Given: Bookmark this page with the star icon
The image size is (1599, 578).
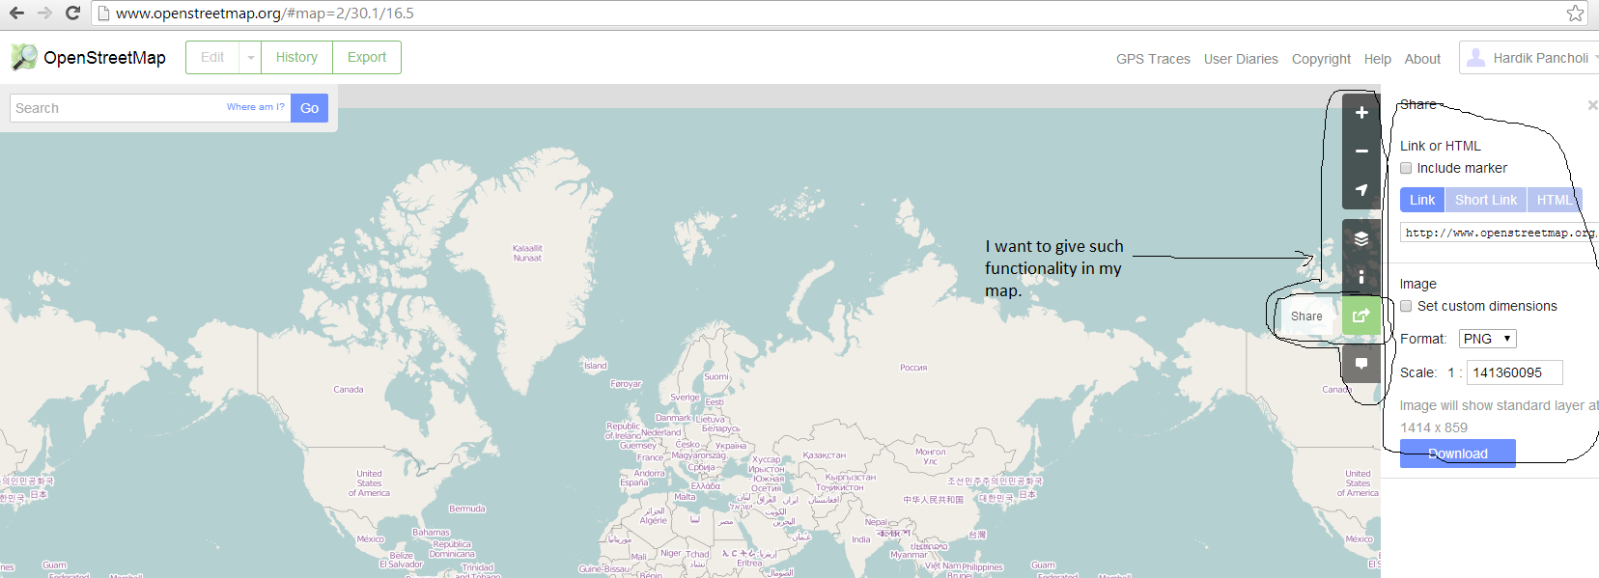Looking at the screenshot, I should tap(1575, 13).
